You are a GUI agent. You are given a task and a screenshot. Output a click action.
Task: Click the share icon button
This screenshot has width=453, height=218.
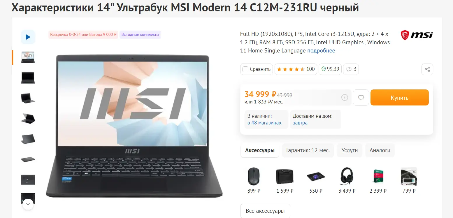coord(427,69)
